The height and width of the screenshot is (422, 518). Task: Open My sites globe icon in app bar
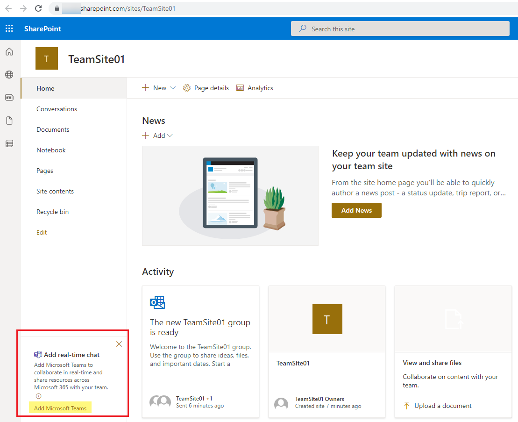coord(9,75)
